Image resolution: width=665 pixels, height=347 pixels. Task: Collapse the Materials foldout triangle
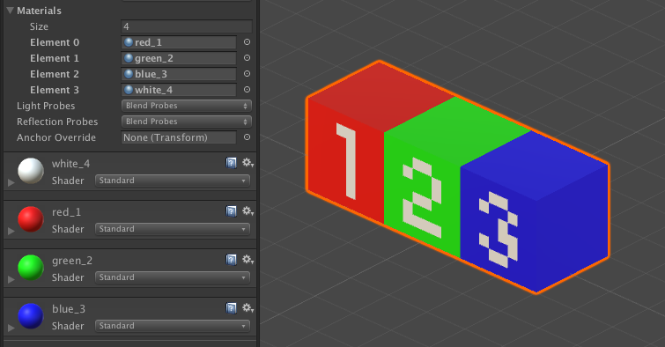[x=11, y=11]
